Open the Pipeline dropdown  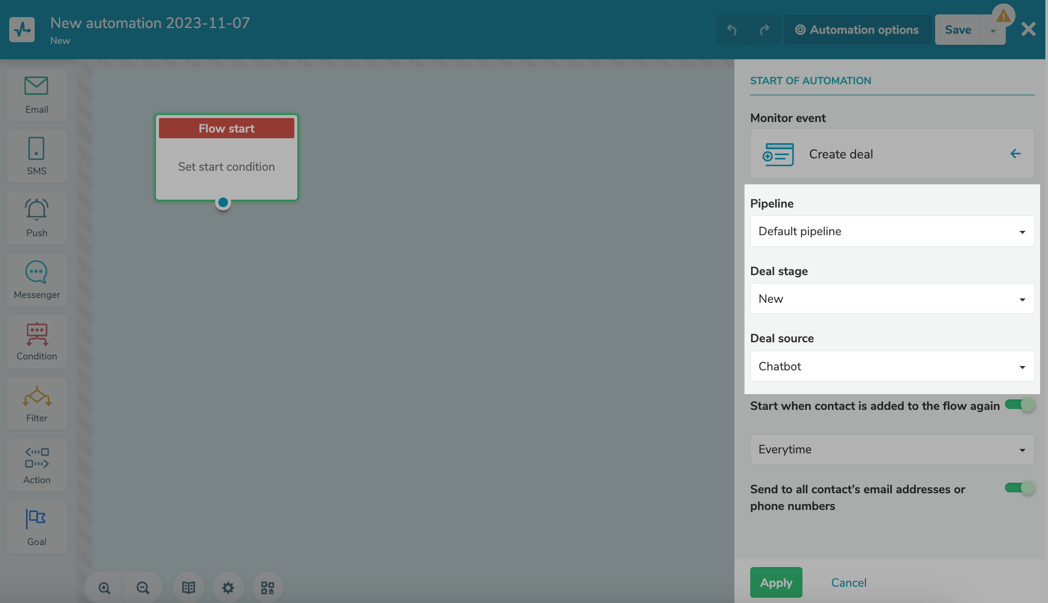tap(892, 231)
